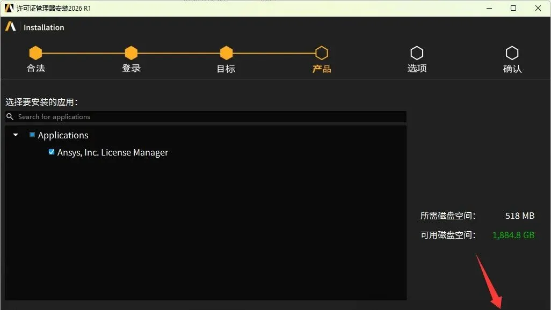Image resolution: width=551 pixels, height=310 pixels.
Task: Focus the Search for applications field
Action: tap(206, 116)
